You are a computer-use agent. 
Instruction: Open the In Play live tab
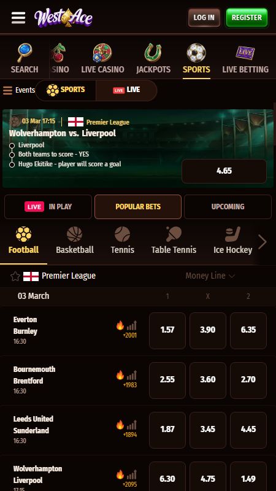48,207
